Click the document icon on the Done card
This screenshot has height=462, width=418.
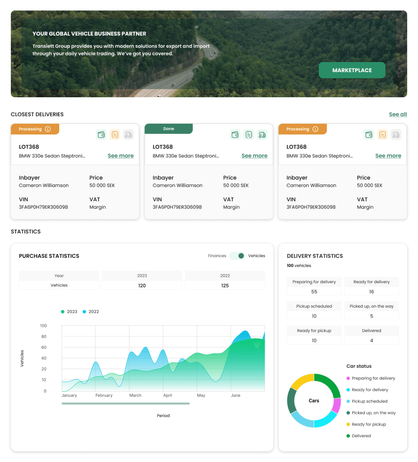tap(249, 134)
